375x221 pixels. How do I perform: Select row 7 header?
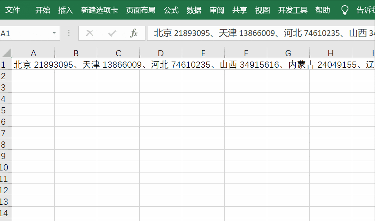[x=6, y=133]
